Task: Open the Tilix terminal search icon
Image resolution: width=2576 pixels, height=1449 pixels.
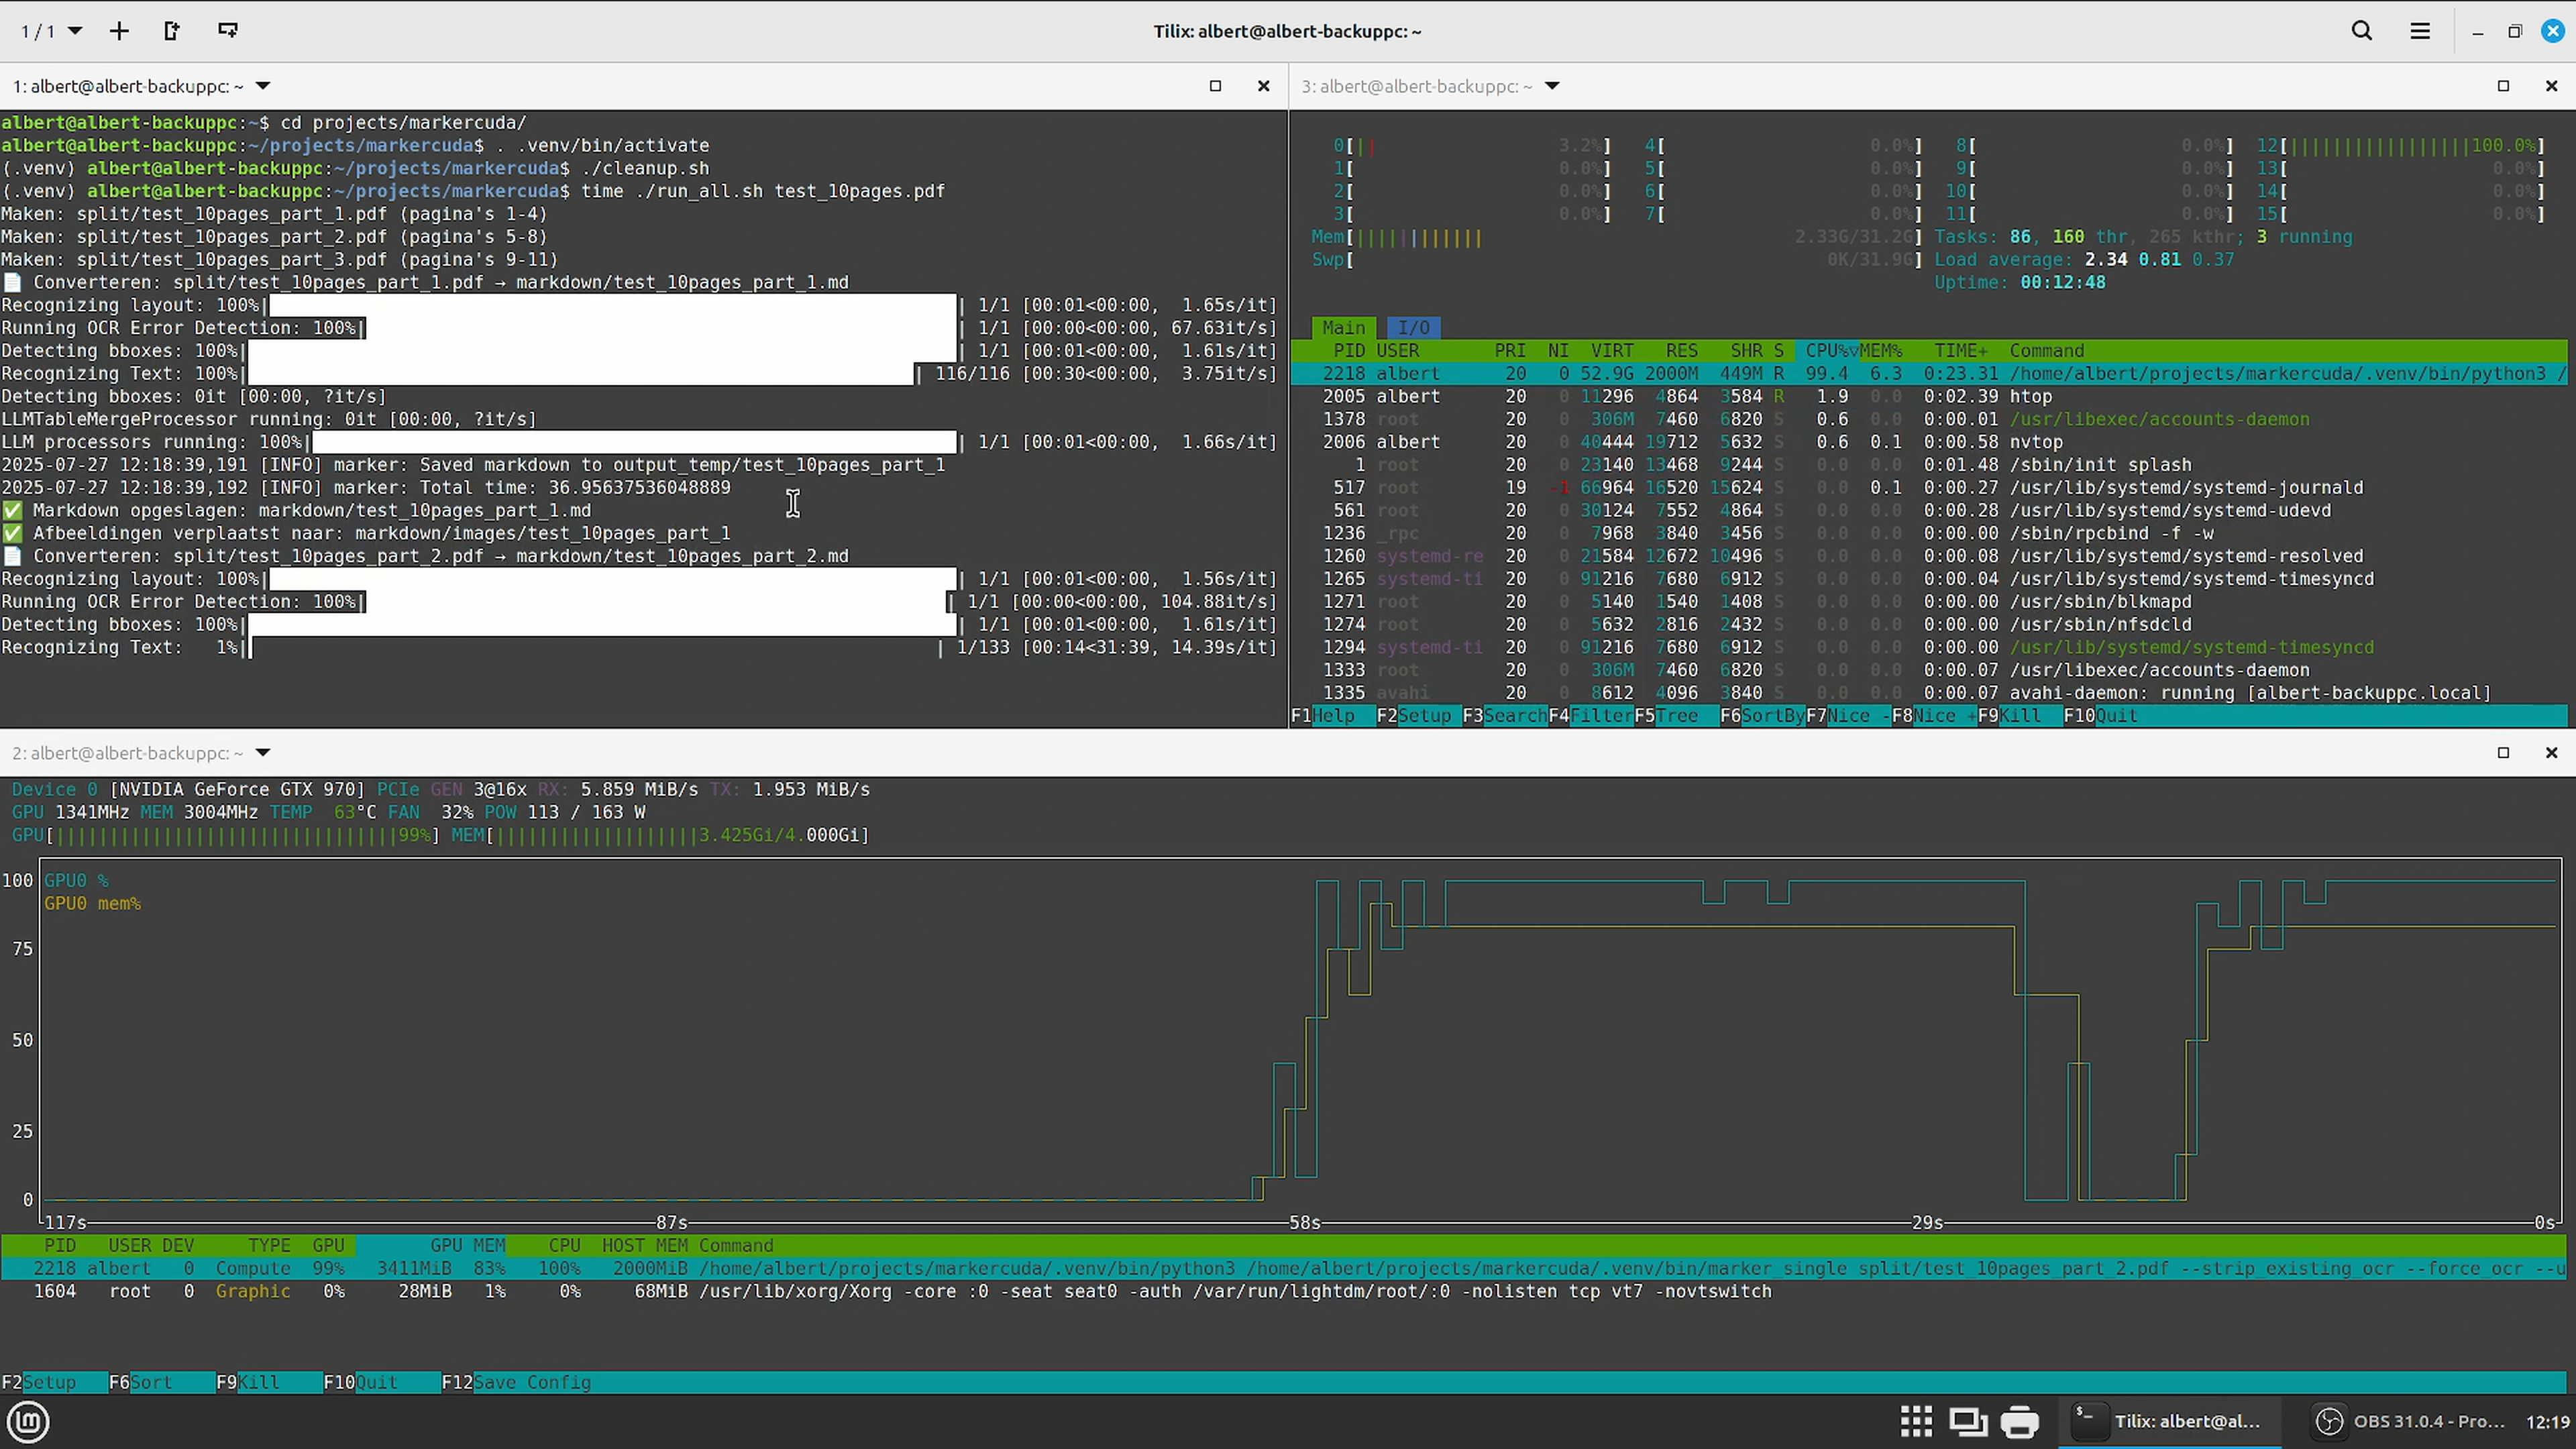Action: click(2362, 31)
